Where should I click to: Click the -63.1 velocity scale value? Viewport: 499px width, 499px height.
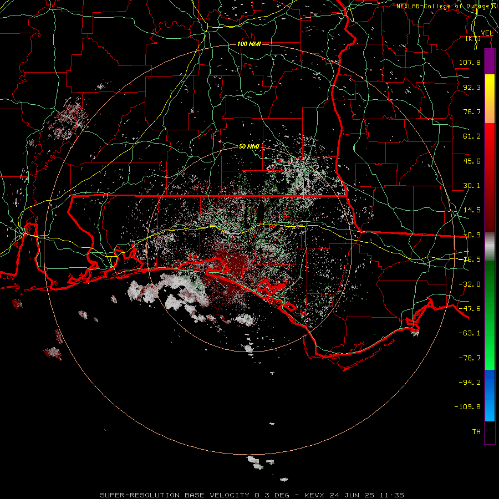(470, 333)
